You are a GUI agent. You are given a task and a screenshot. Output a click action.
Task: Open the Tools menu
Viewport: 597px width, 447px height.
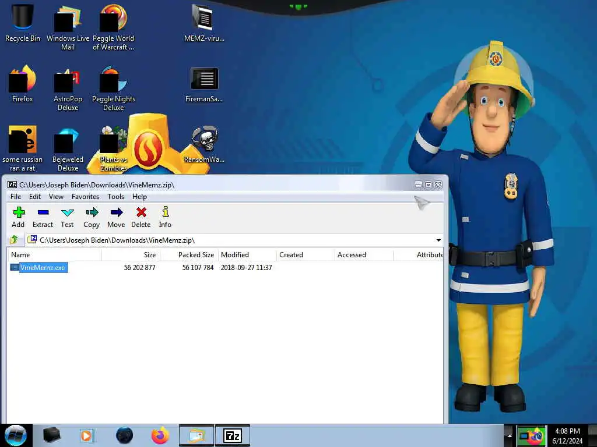tap(116, 197)
